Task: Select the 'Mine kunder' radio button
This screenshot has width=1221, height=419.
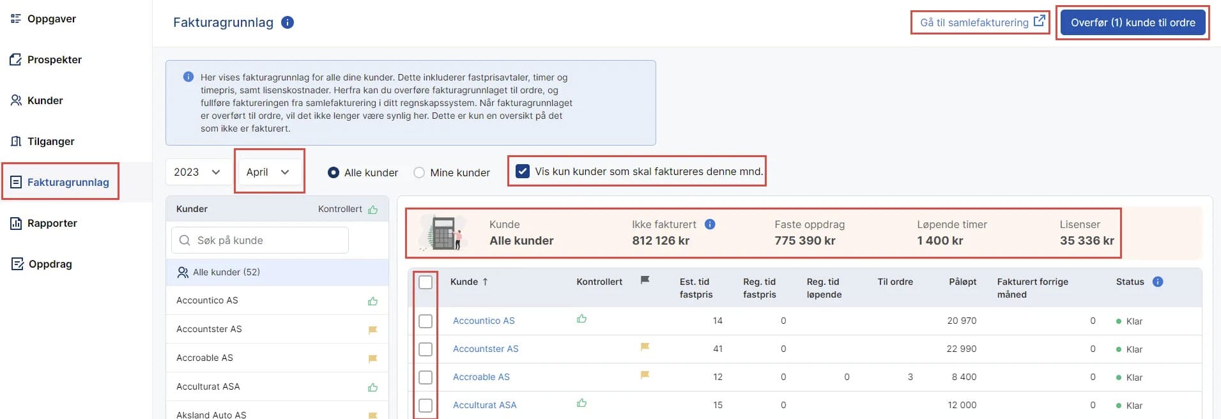Action: point(419,172)
